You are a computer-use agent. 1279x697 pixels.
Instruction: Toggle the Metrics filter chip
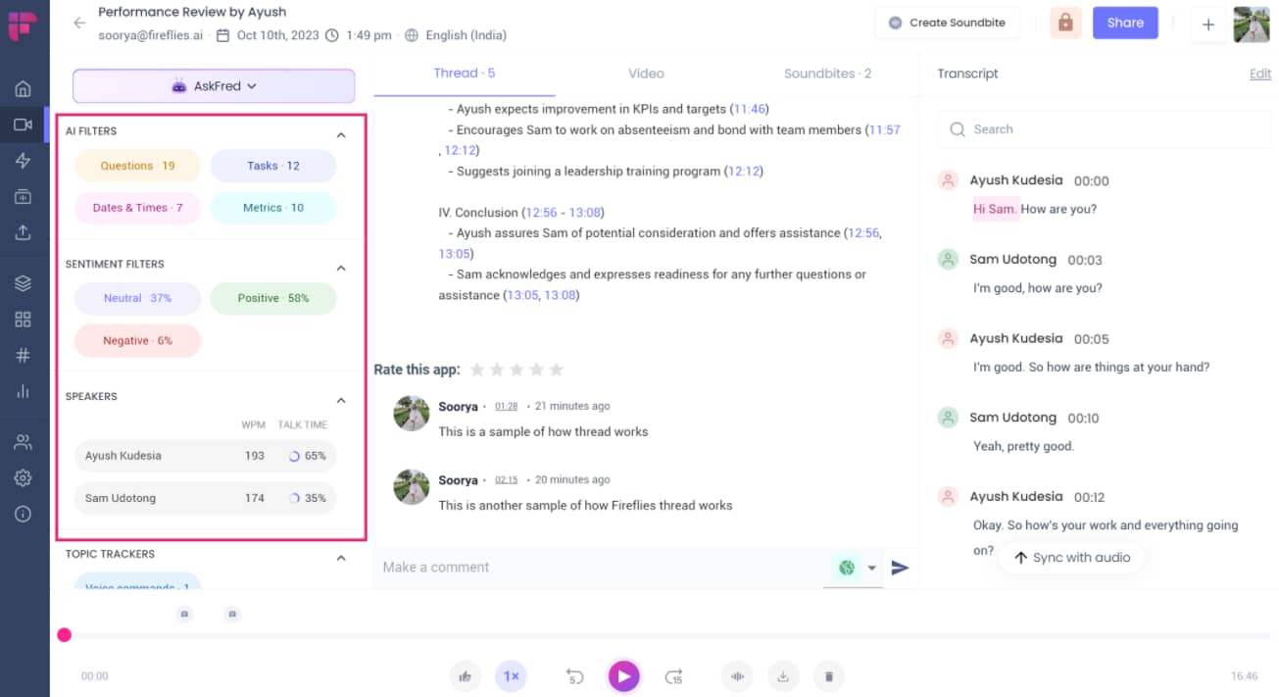click(272, 208)
